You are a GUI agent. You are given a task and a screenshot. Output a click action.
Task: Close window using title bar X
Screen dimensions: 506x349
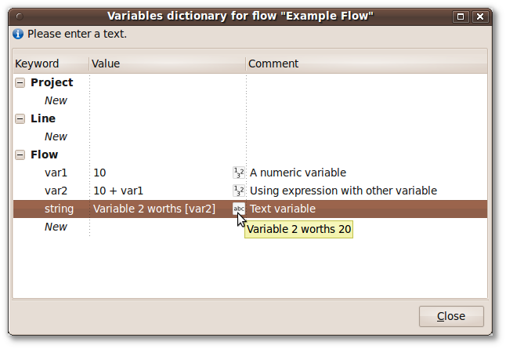480,16
